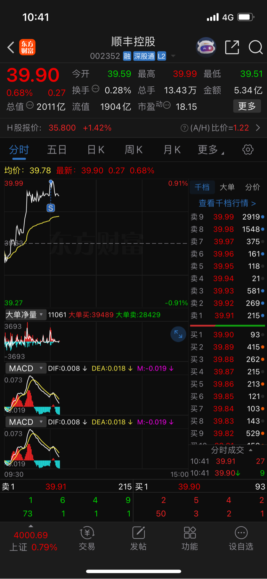Tap the stock code 002352
This screenshot has width=267, height=579.
pyautogui.click(x=105, y=56)
